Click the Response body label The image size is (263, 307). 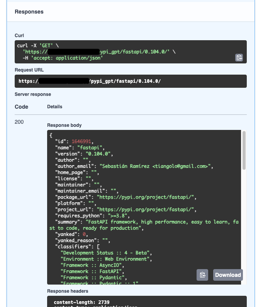click(x=64, y=125)
